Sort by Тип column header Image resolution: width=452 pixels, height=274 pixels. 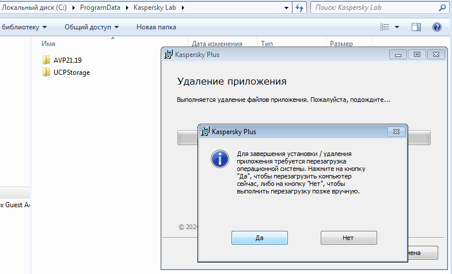point(267,44)
